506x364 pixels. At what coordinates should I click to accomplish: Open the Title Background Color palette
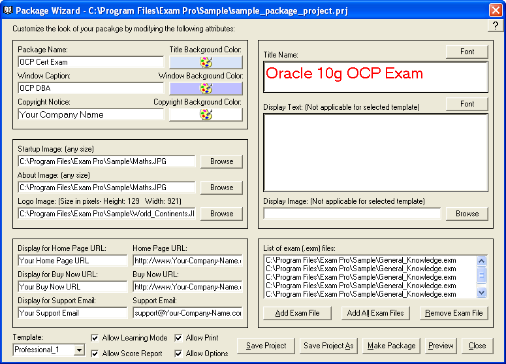(206, 62)
